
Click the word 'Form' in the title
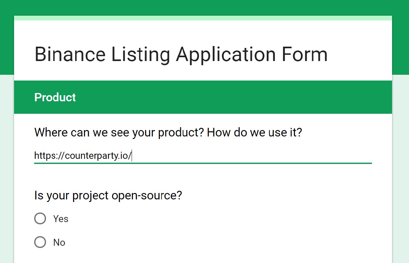pos(305,54)
